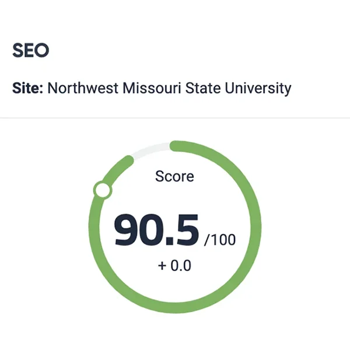Viewport: 350px width, 350px height.
Task: Click the word State in the site name
Action: (203, 88)
